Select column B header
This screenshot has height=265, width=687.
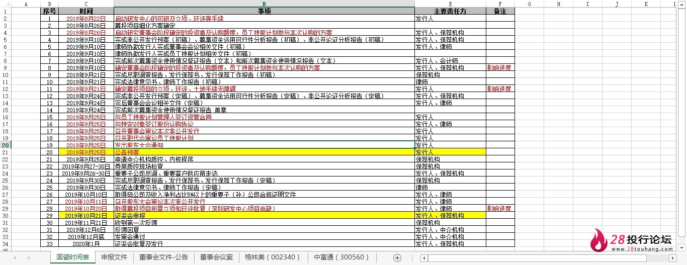coord(49,4)
